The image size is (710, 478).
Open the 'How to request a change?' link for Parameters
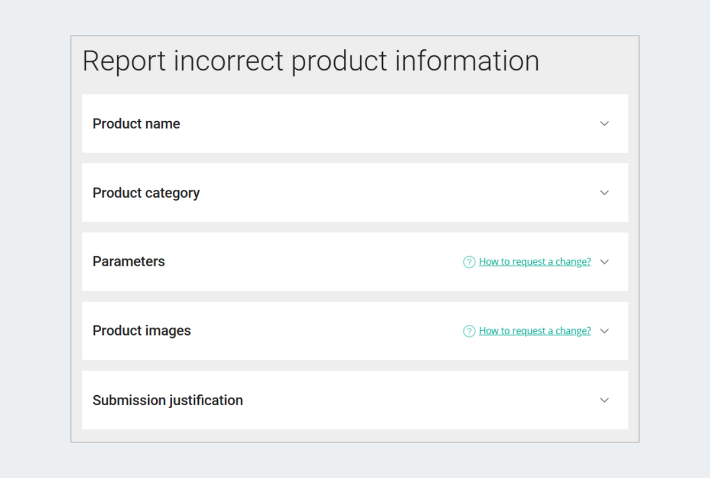pos(534,261)
